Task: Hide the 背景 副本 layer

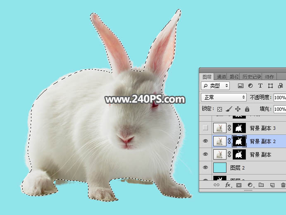Action: coord(205,154)
